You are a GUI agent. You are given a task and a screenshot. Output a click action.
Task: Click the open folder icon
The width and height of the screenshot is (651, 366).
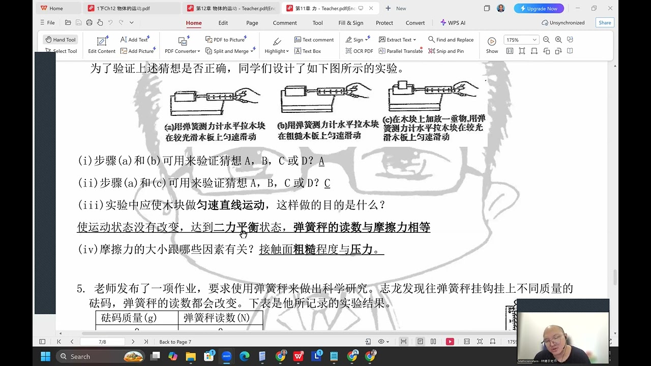point(68,22)
